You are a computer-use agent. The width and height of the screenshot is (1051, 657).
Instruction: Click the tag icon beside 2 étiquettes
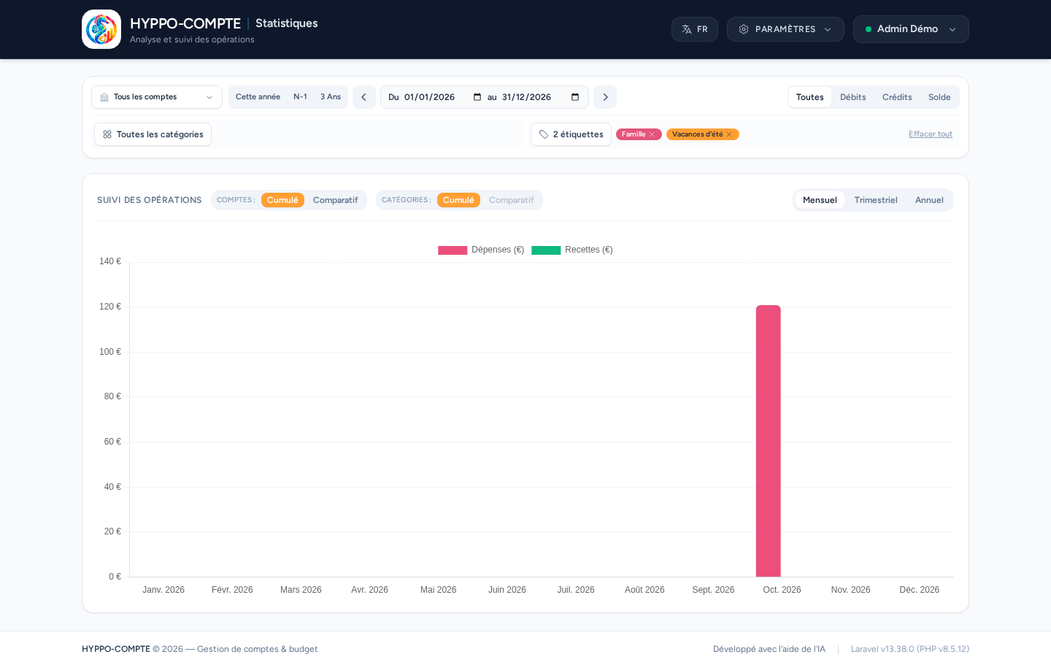tap(544, 134)
